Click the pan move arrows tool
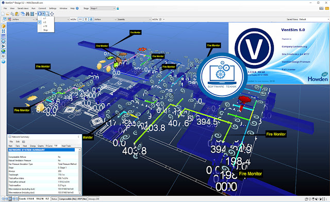This screenshot has width=330, height=202. click(x=52, y=14)
